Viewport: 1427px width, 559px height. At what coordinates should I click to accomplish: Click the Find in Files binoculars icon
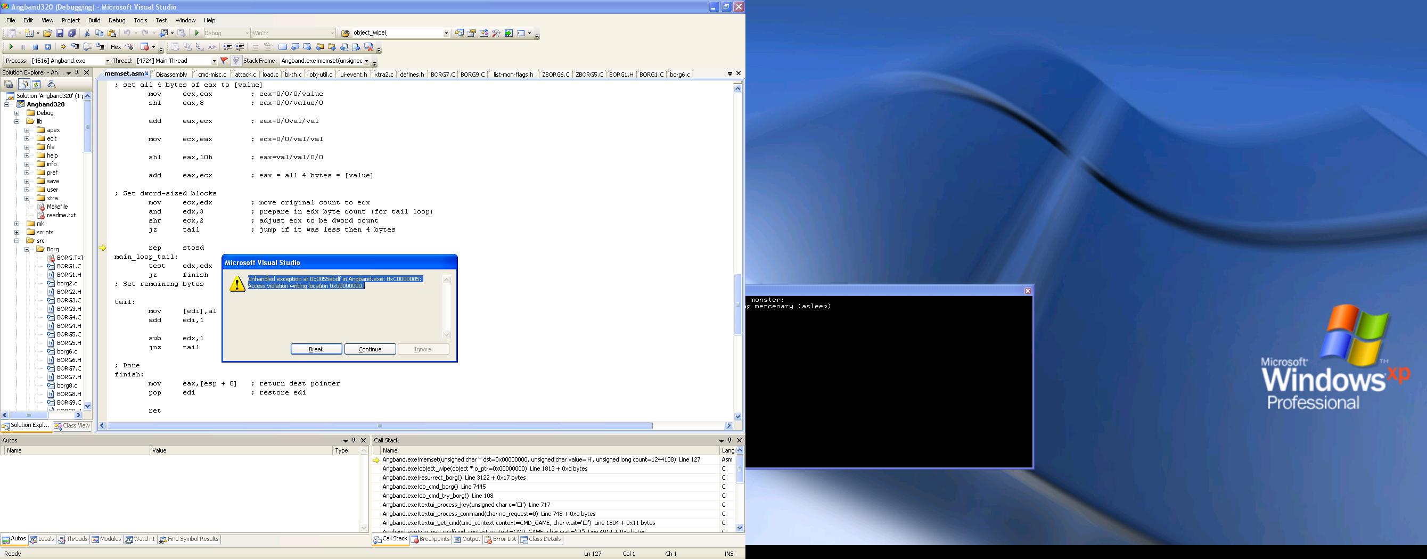tap(345, 33)
